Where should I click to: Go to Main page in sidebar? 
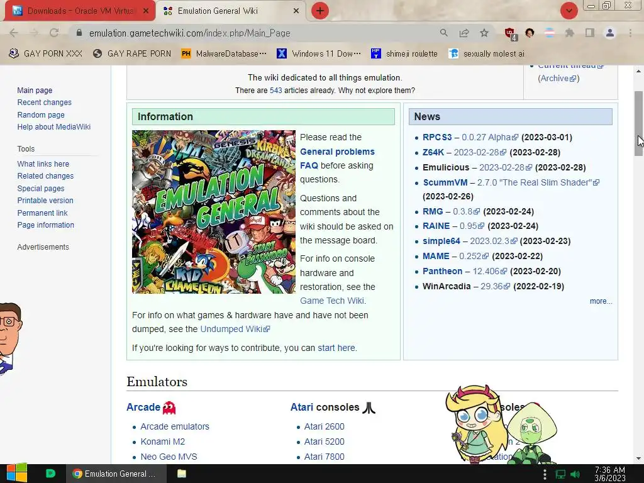click(35, 91)
